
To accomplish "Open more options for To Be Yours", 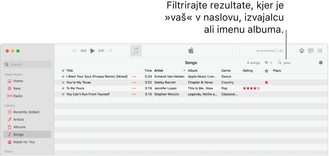I will (x=134, y=89).
